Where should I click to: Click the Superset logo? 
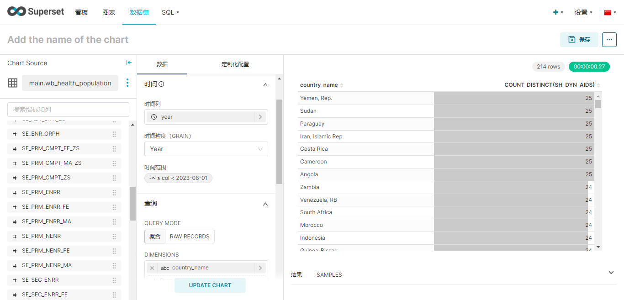click(36, 12)
